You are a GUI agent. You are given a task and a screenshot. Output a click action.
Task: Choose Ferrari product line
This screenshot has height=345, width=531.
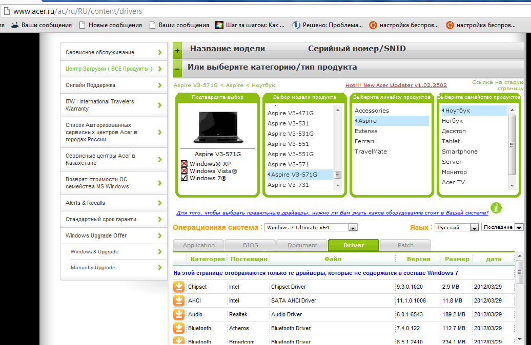pyautogui.click(x=364, y=141)
